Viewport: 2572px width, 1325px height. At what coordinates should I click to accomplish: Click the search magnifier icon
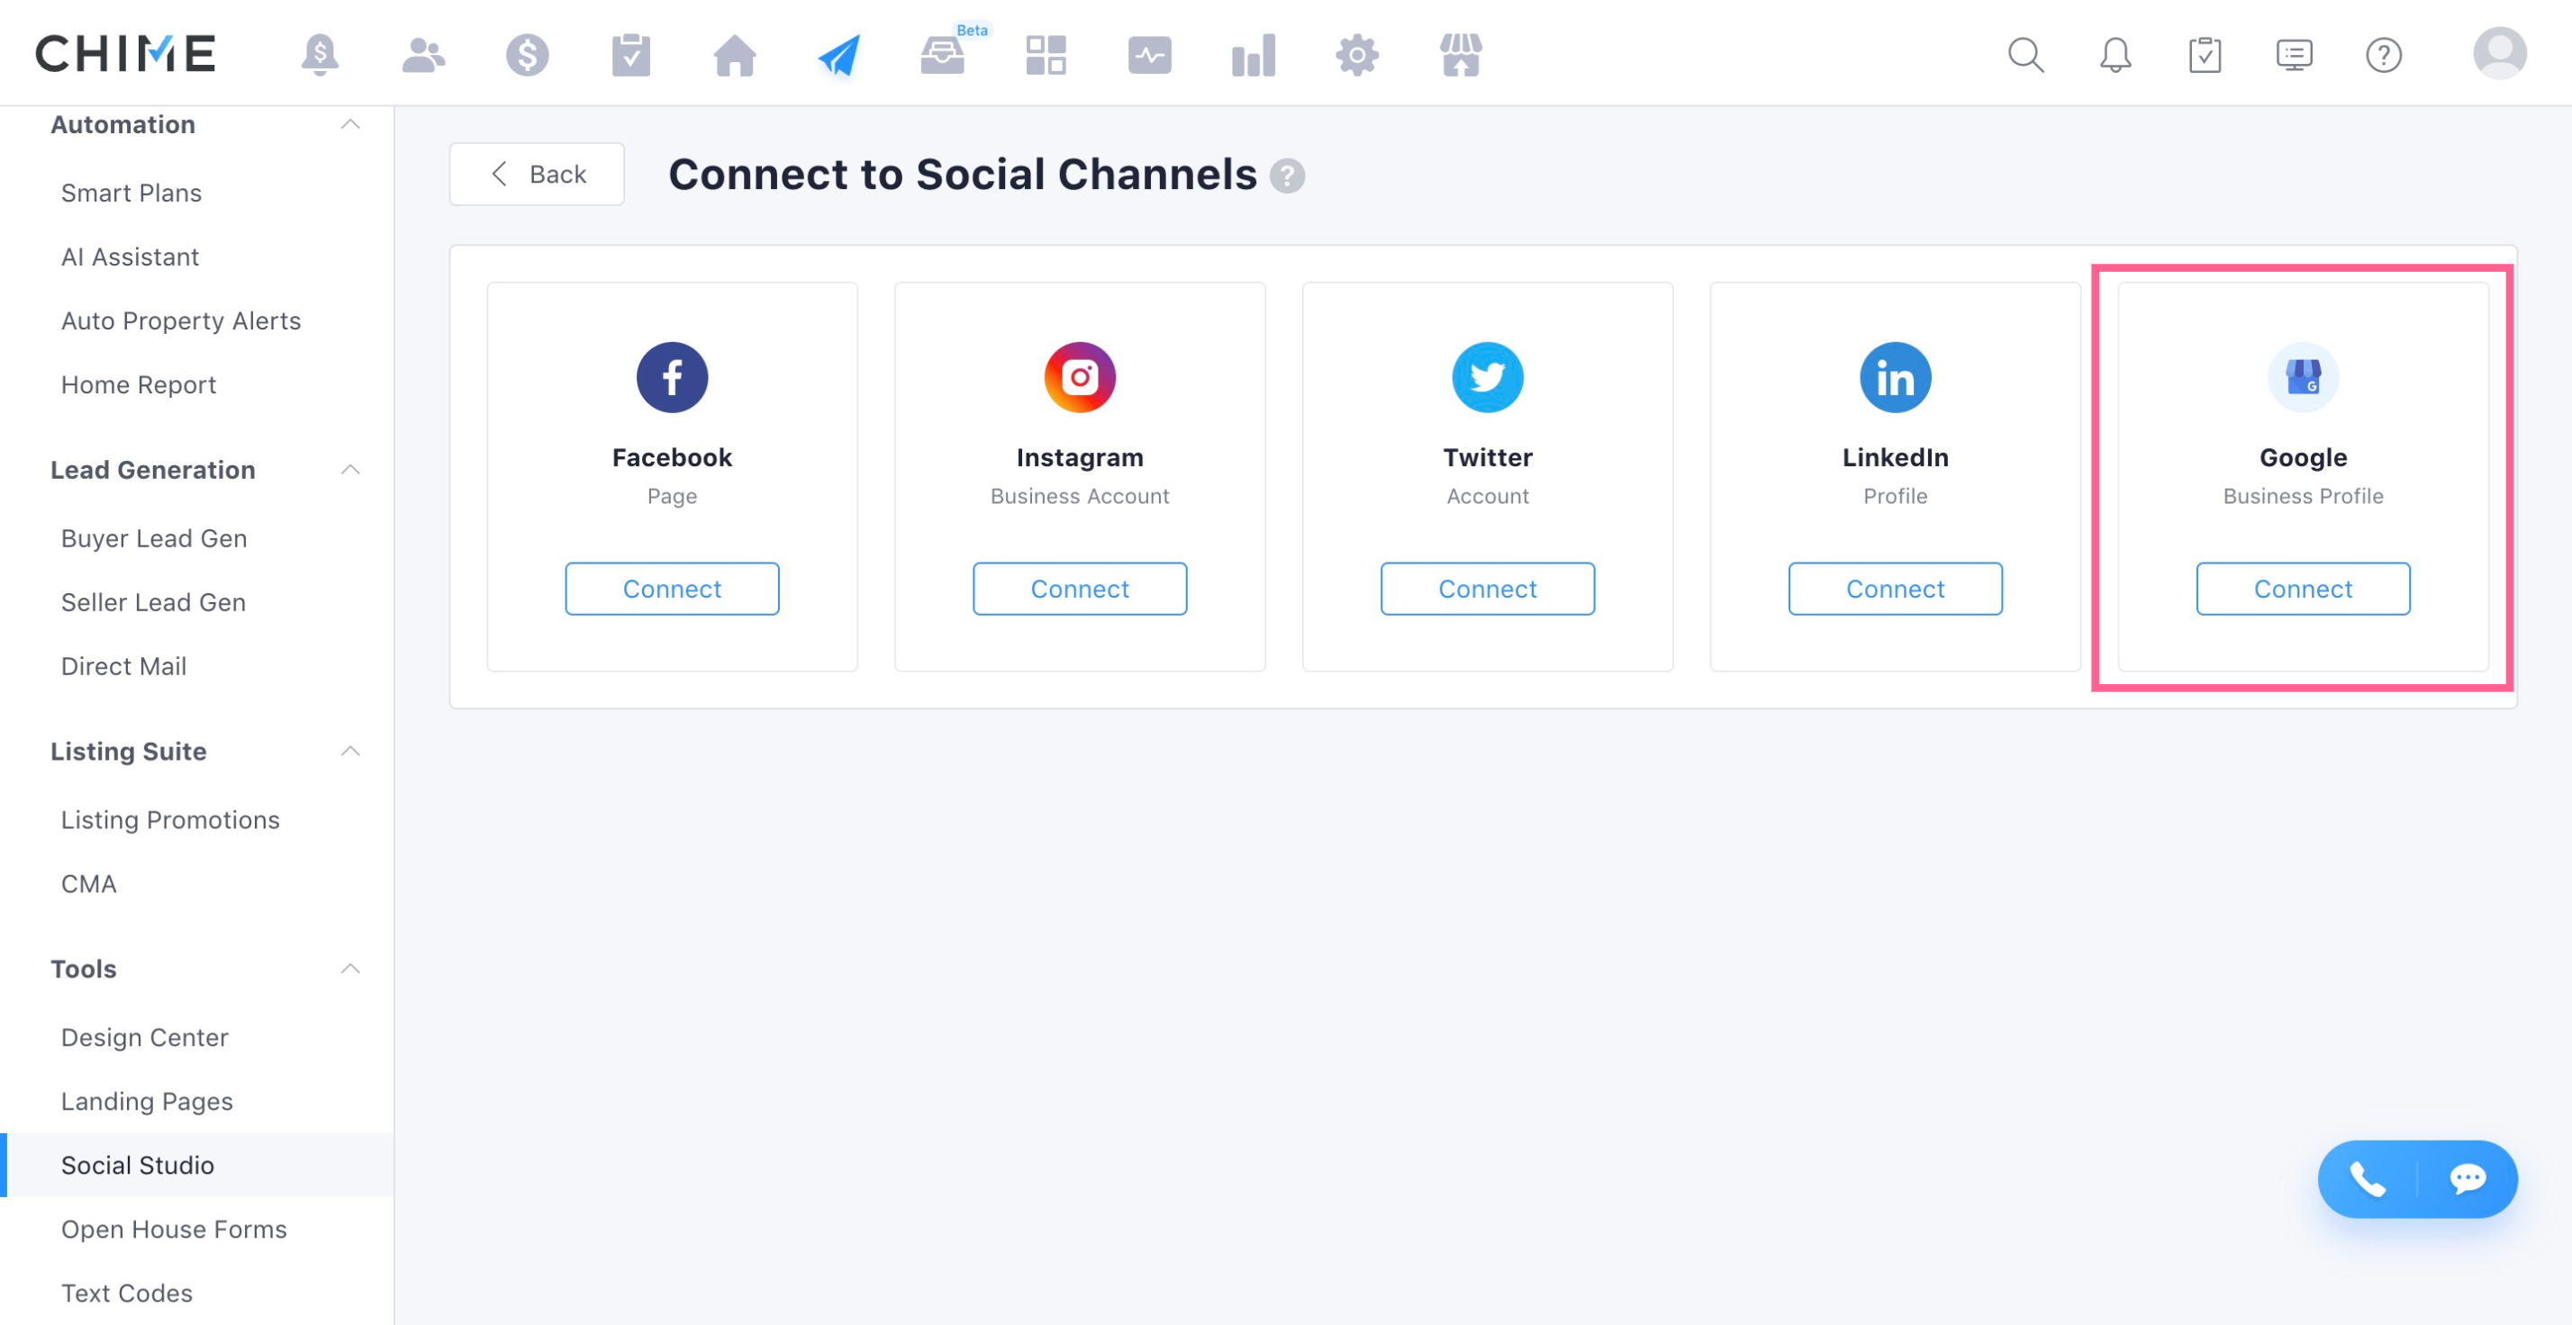2026,55
